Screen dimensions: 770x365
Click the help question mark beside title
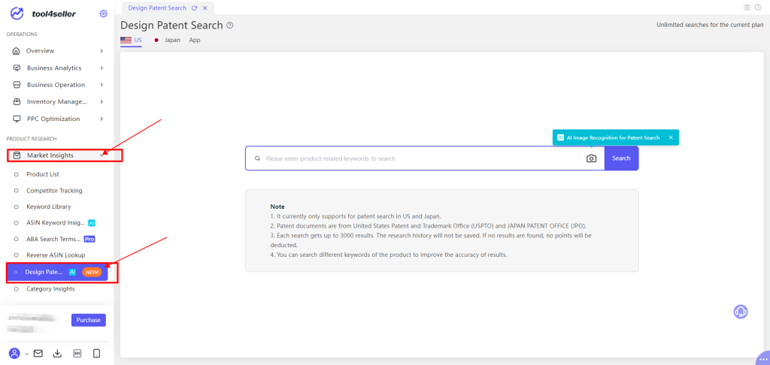230,26
